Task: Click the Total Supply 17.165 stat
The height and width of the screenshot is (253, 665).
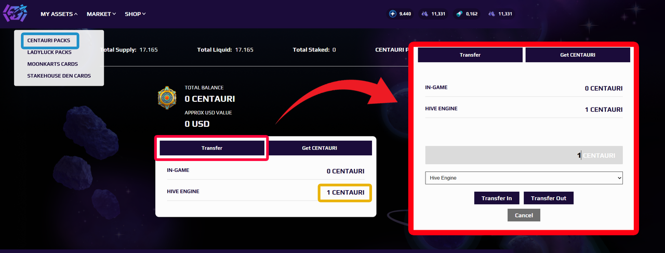Action: pyautogui.click(x=128, y=50)
